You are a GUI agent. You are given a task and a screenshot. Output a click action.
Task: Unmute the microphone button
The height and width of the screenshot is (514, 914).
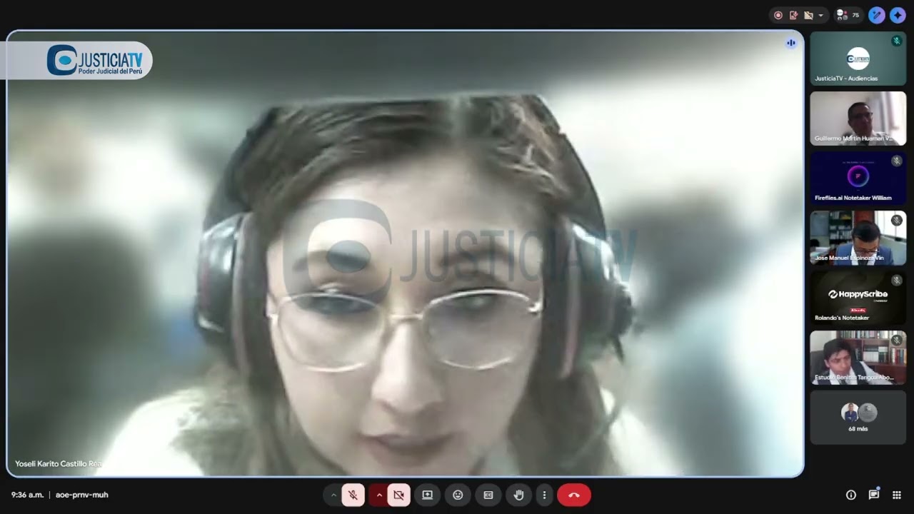pyautogui.click(x=353, y=495)
